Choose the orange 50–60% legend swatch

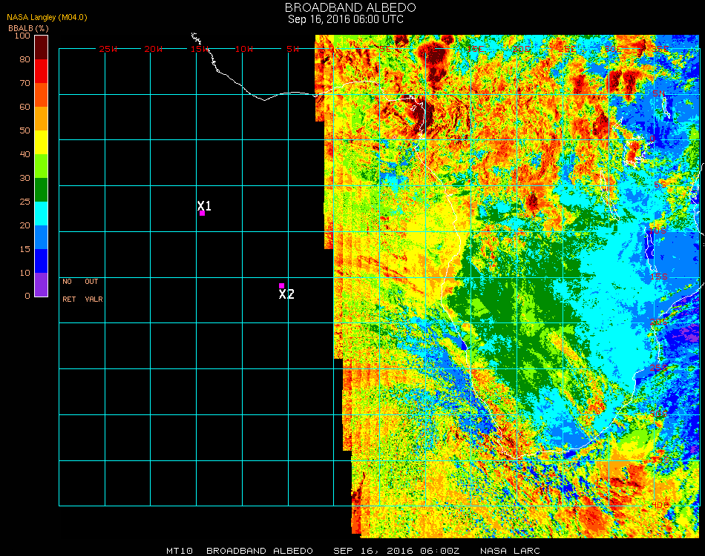[42, 118]
